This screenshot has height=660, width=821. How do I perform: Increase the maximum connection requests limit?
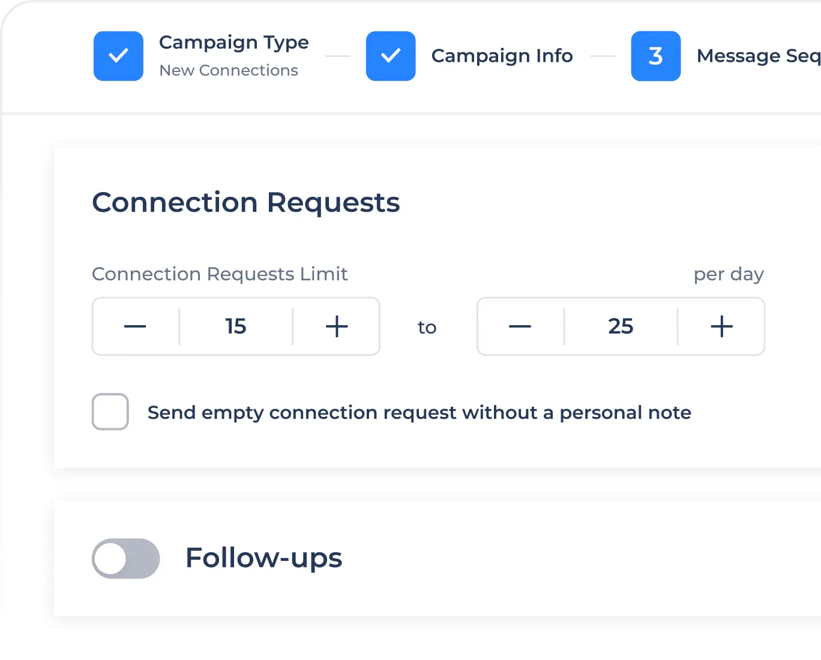721,326
